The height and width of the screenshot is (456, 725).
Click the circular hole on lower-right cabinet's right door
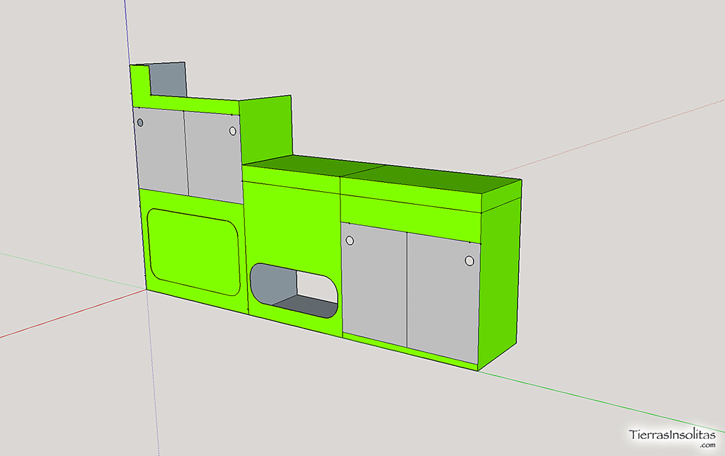pyautogui.click(x=469, y=261)
